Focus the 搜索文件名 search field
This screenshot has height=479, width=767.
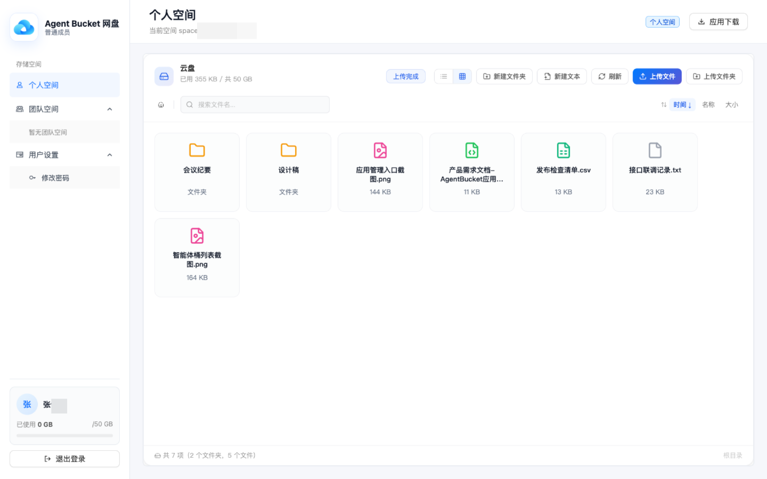coord(255,105)
